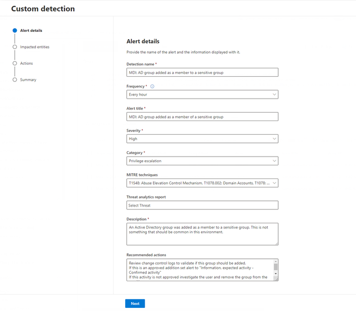
Task: Click the Summary step circle indicator
Action: 15,80
